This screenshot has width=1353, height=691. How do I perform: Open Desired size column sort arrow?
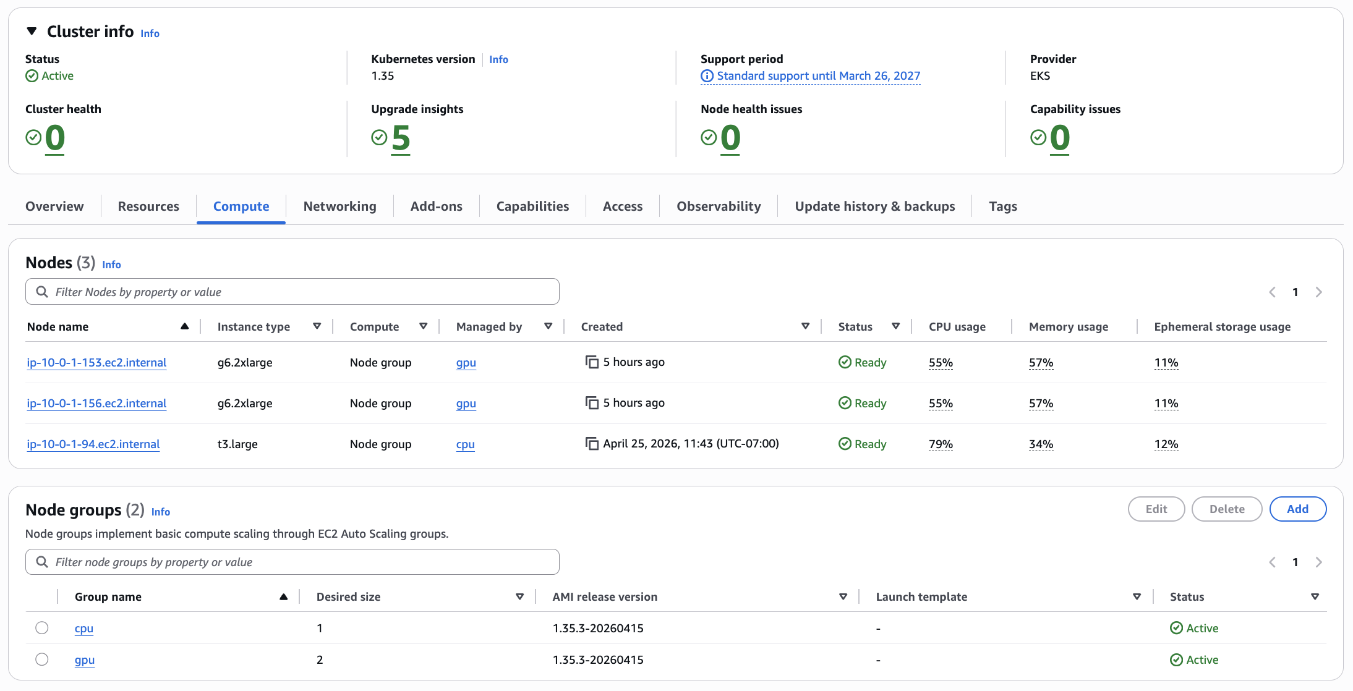(x=519, y=597)
